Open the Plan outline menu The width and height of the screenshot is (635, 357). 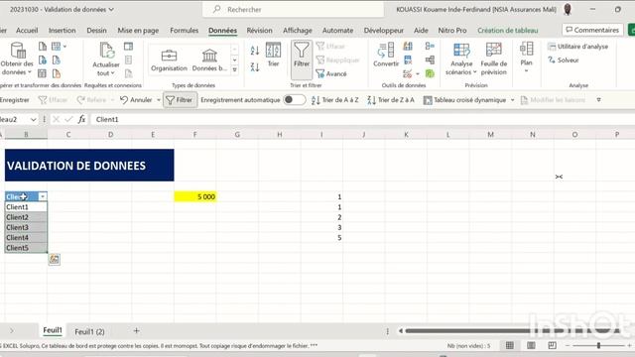(526, 58)
